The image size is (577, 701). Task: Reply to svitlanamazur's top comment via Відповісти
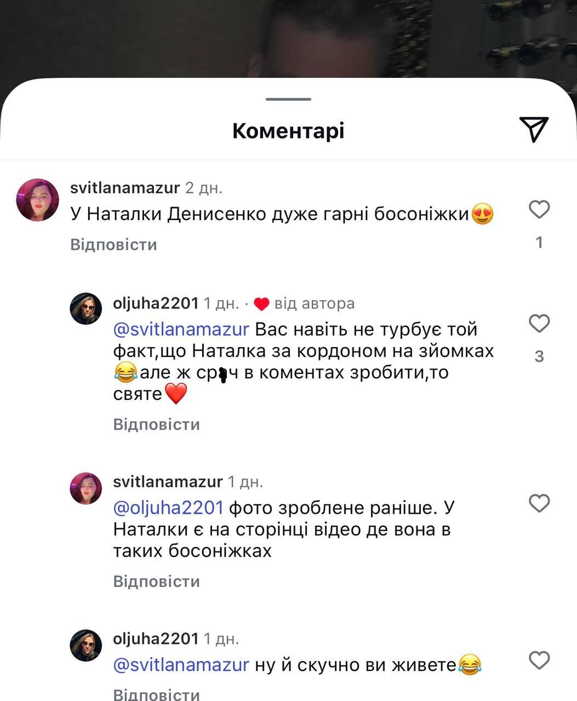113,244
